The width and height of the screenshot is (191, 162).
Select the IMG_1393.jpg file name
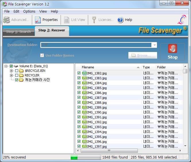click(x=97, y=127)
